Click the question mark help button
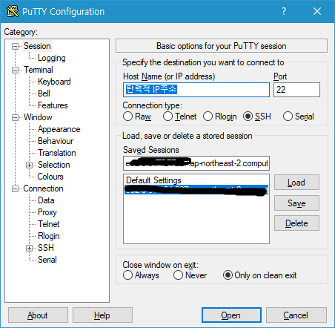 pos(284,11)
